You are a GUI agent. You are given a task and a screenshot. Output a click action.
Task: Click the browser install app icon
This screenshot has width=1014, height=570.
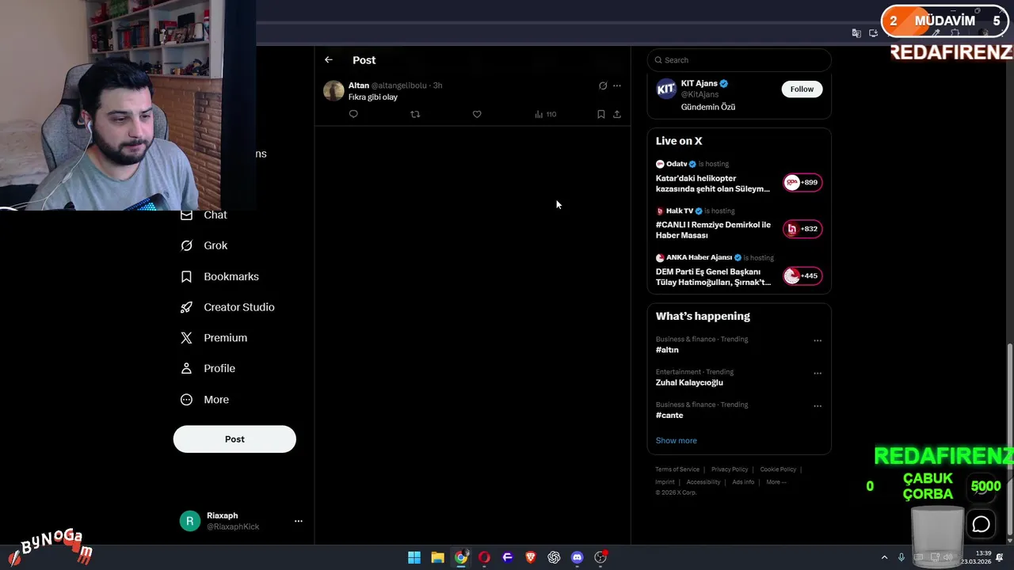click(x=873, y=33)
